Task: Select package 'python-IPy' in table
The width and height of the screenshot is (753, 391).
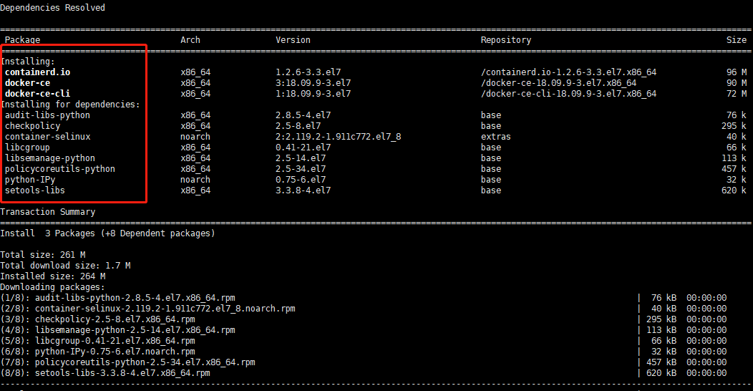Action: tap(30, 180)
